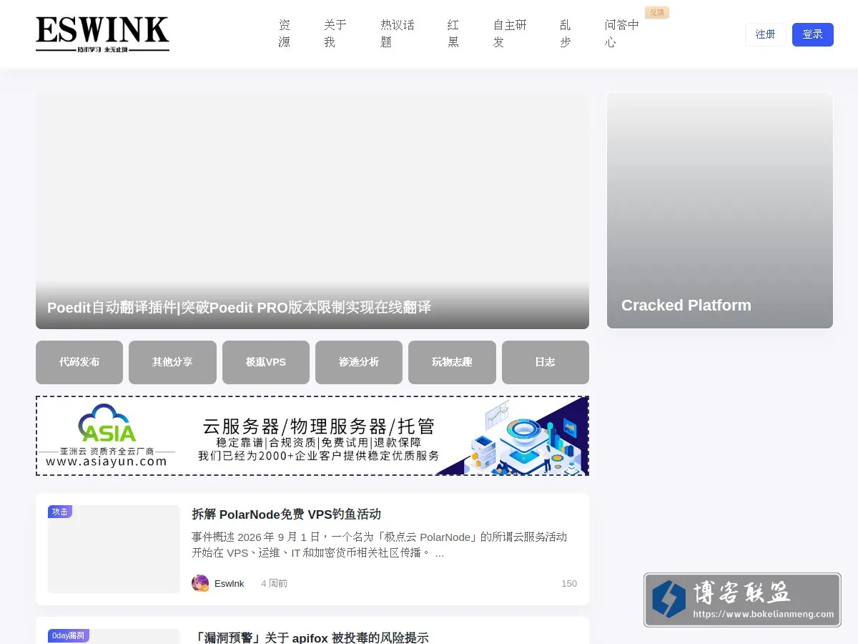
Task: Click the 150 view count
Action: (x=569, y=583)
